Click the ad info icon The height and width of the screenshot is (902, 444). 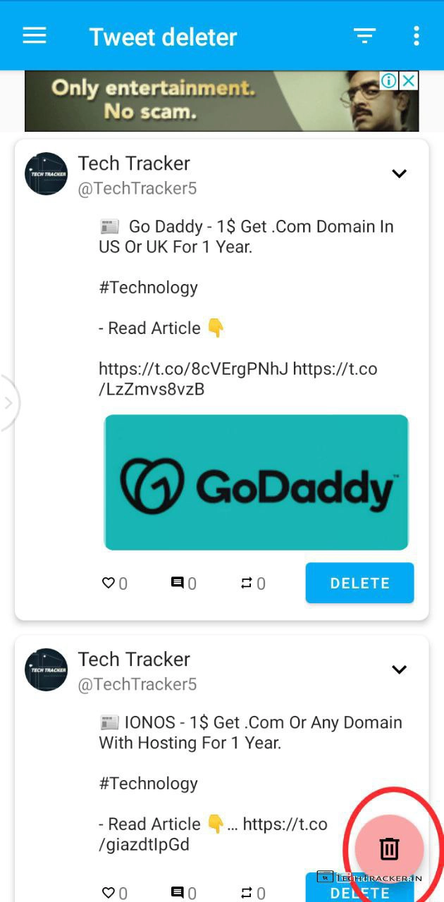(x=388, y=81)
